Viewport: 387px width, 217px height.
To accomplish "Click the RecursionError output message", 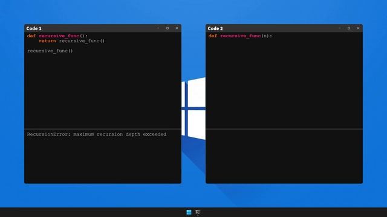I will (x=97, y=134).
